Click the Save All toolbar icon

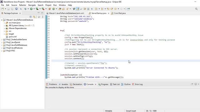(12, 9)
